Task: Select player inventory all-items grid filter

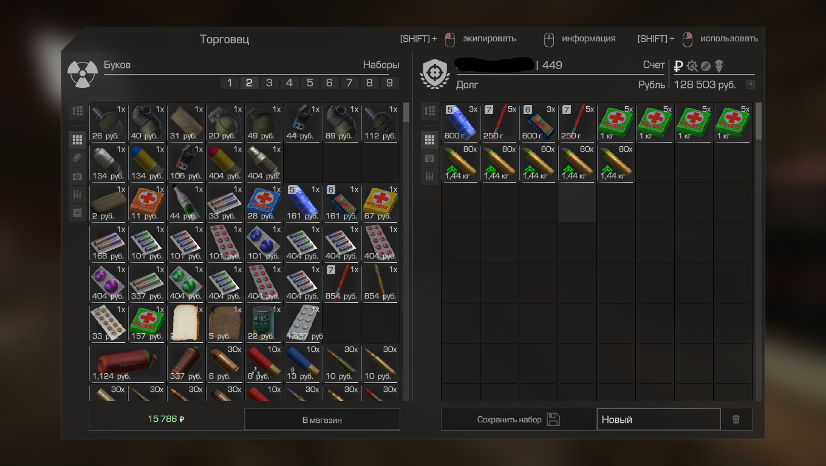Action: (x=430, y=140)
